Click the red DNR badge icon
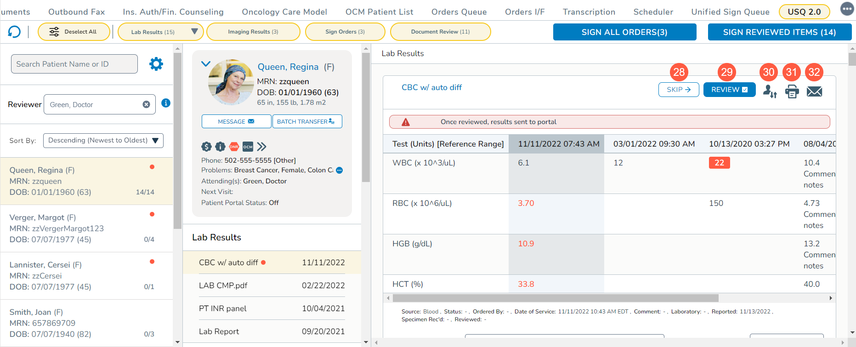Image resolution: width=856 pixels, height=347 pixels. pyautogui.click(x=234, y=147)
